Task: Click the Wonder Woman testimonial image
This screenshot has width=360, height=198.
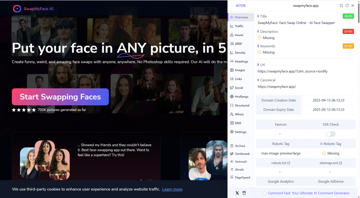Action: [x=45, y=160]
